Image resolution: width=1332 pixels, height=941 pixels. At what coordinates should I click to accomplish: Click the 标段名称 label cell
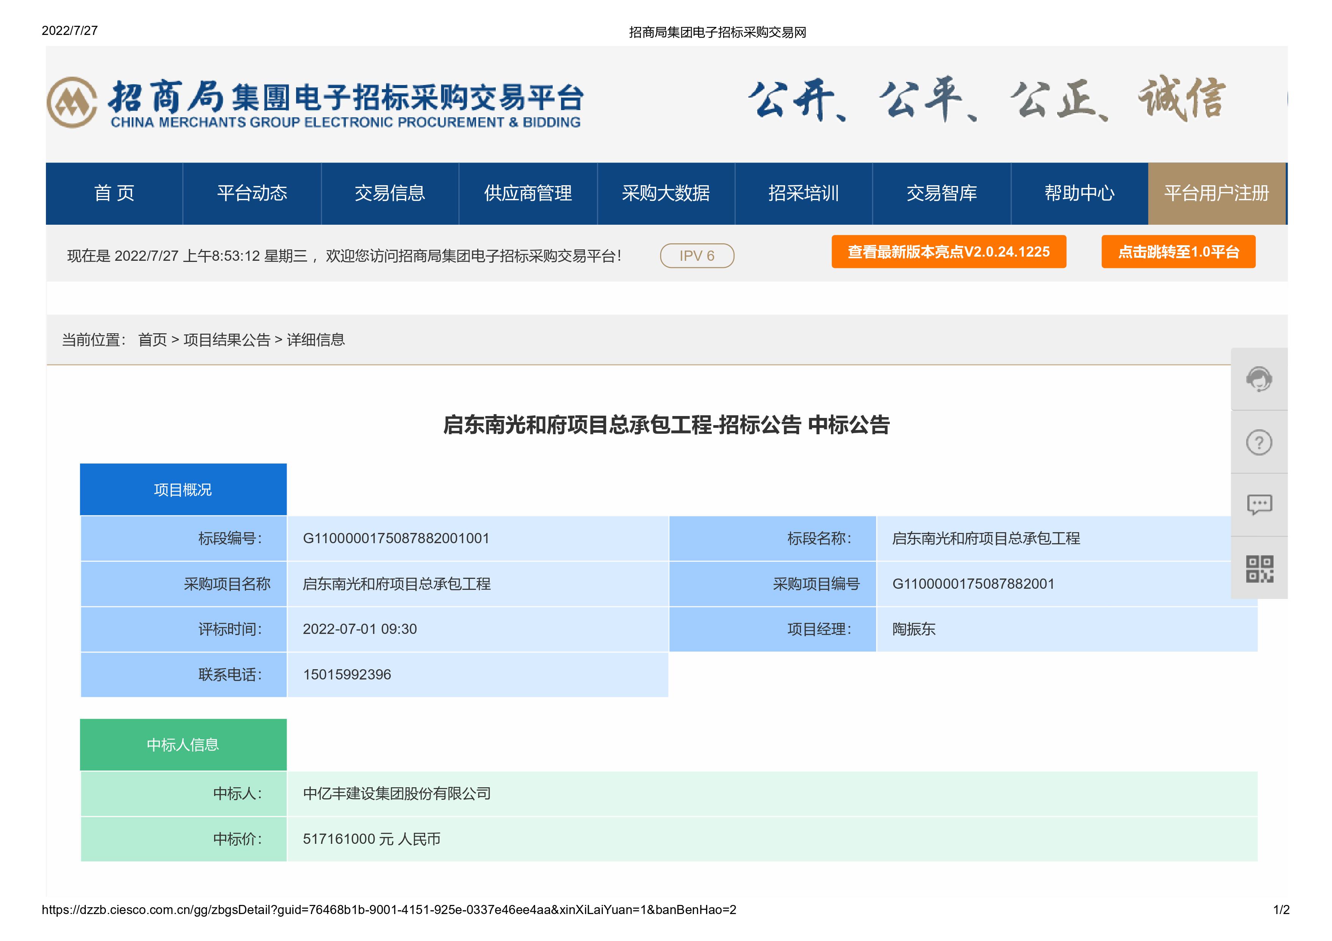pyautogui.click(x=773, y=538)
